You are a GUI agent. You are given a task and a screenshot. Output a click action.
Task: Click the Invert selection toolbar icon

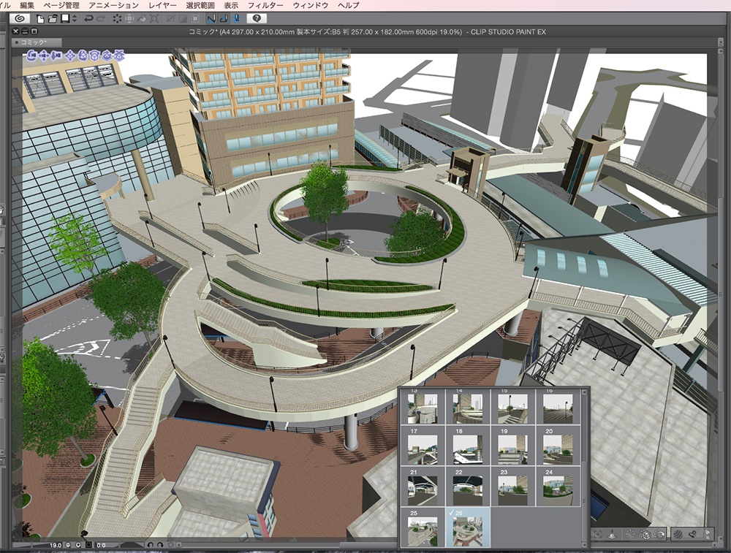pyautogui.click(x=183, y=19)
